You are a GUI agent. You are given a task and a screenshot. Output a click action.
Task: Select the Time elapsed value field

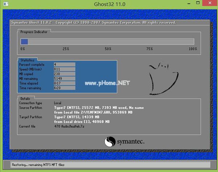coord(64,83)
